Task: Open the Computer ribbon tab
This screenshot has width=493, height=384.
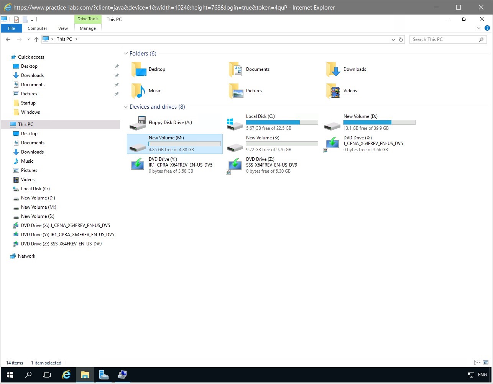Action: (x=38, y=28)
